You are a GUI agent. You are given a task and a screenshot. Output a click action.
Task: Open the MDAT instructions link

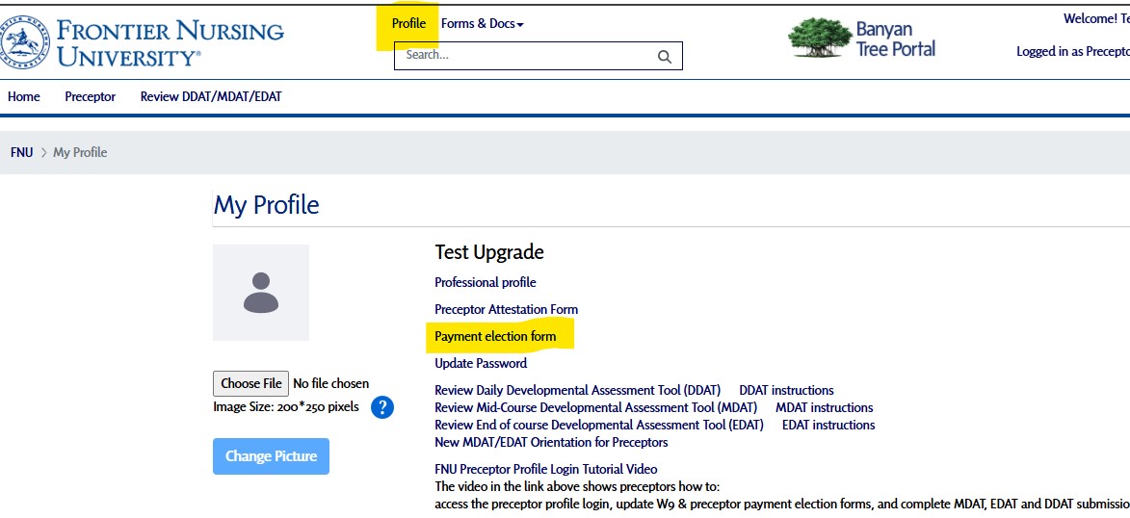(824, 407)
